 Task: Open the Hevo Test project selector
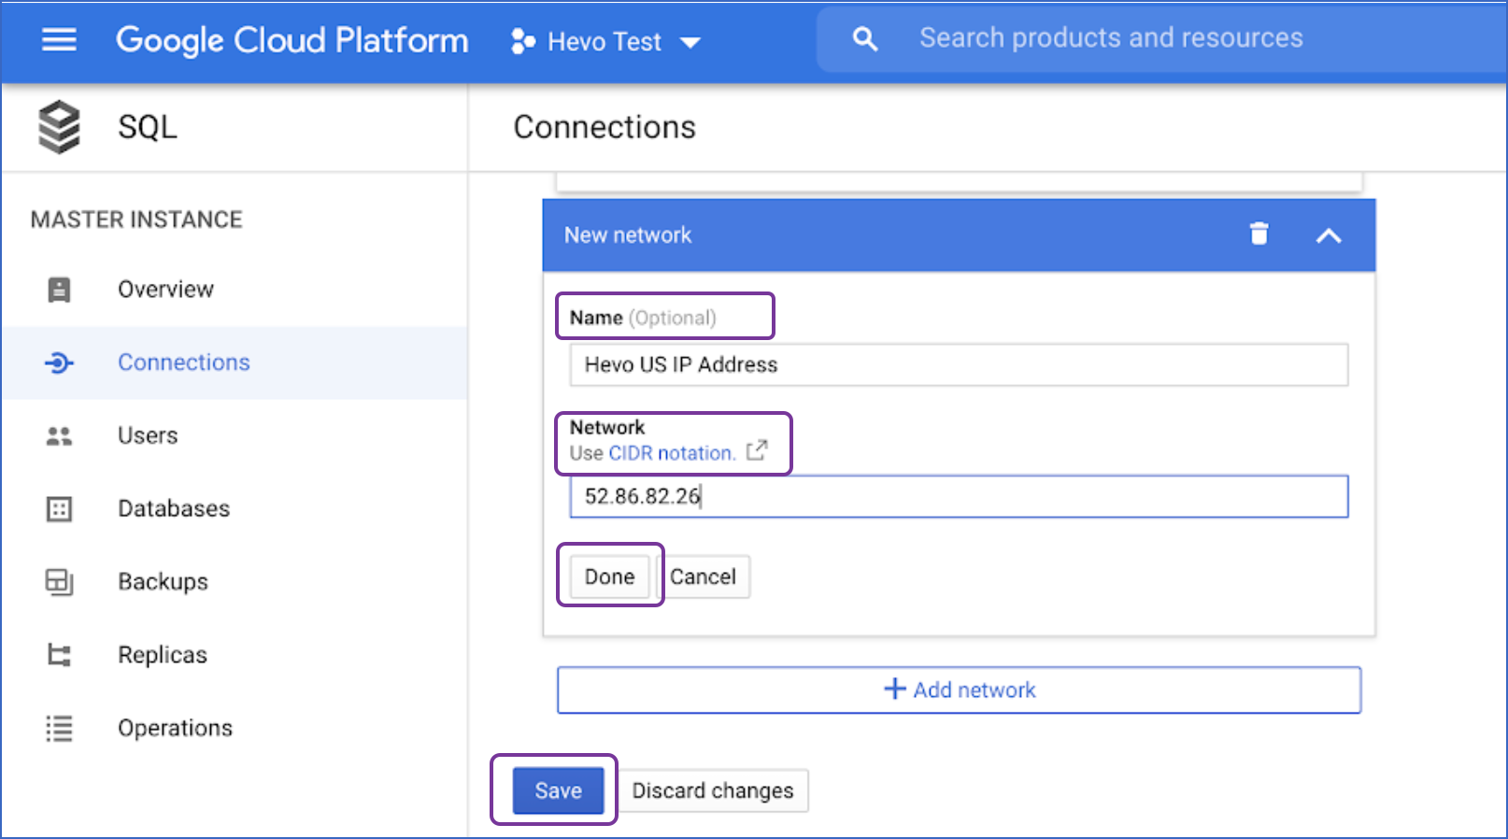[605, 41]
